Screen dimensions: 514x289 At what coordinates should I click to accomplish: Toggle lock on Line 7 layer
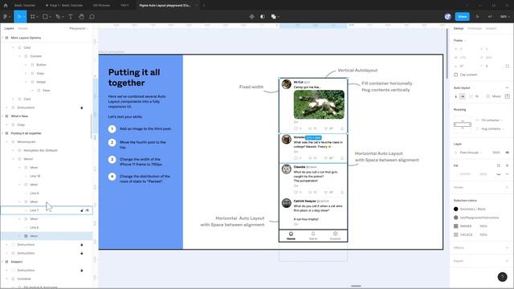coord(82,210)
